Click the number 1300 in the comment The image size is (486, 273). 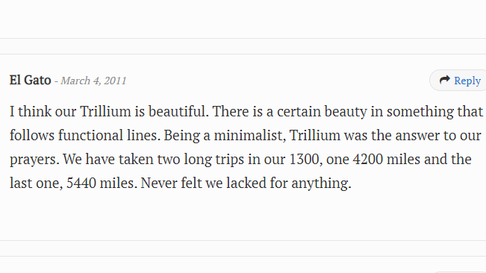305,159
